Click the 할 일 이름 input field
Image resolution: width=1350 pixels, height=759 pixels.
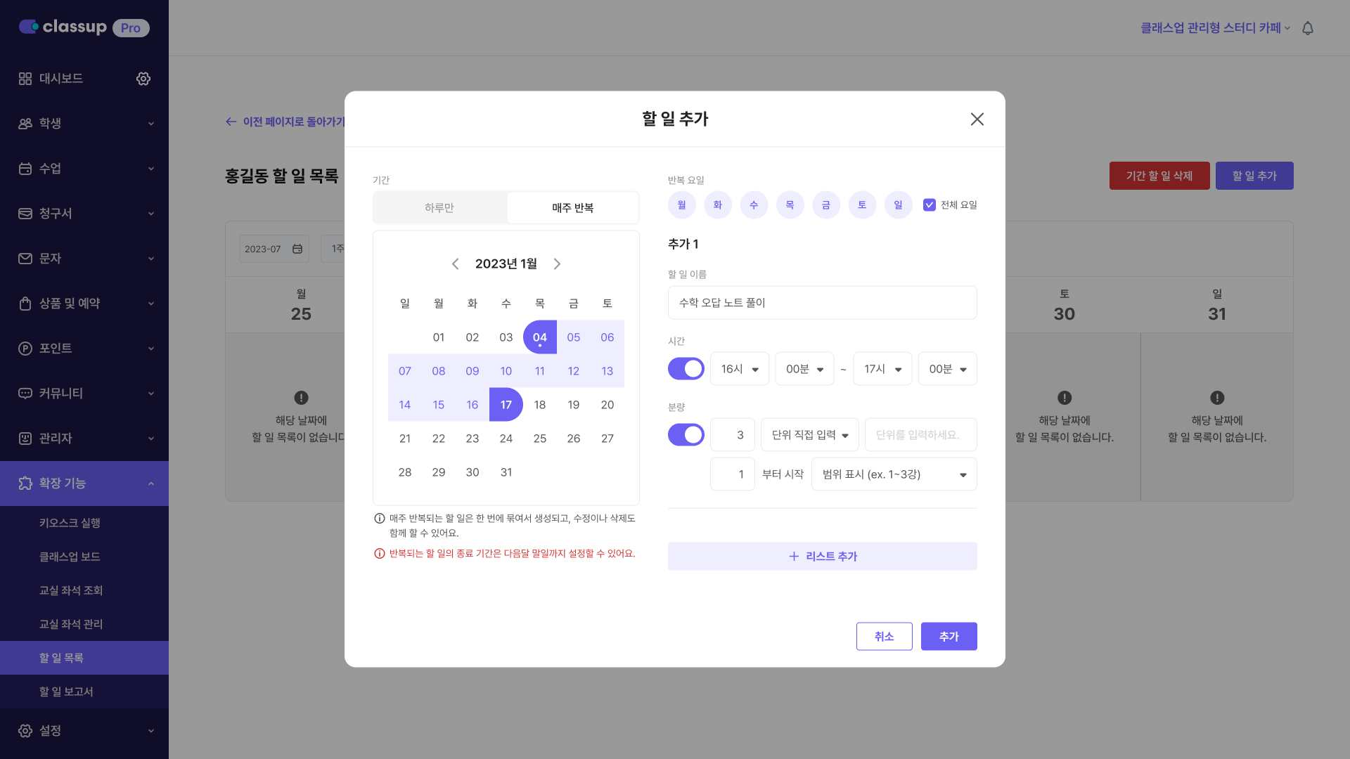[822, 303]
